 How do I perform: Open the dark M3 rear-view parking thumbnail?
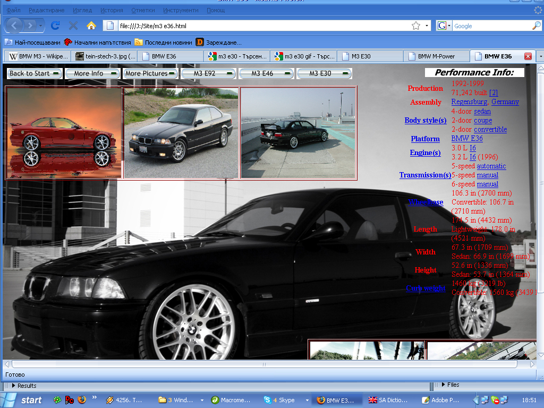point(299,133)
